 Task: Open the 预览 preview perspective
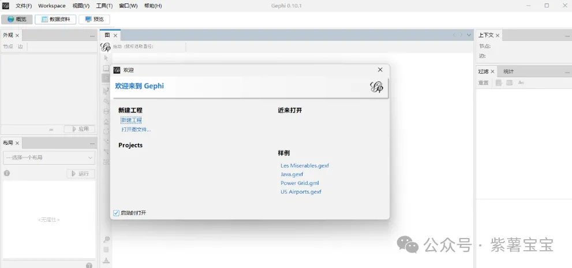coord(94,19)
